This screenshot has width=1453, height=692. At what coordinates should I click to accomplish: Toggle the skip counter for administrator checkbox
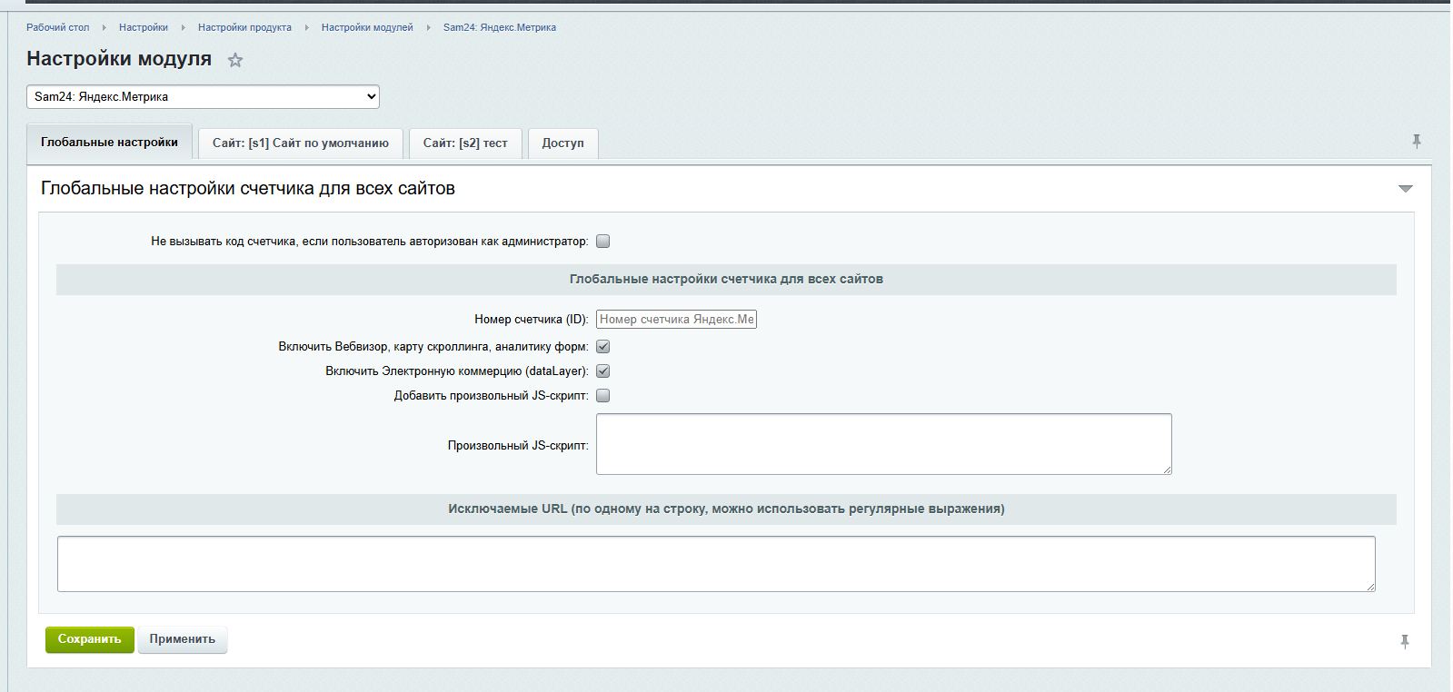[603, 242]
